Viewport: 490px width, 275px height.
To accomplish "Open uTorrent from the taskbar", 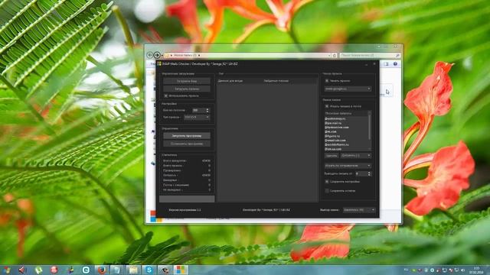I will (x=39, y=270).
